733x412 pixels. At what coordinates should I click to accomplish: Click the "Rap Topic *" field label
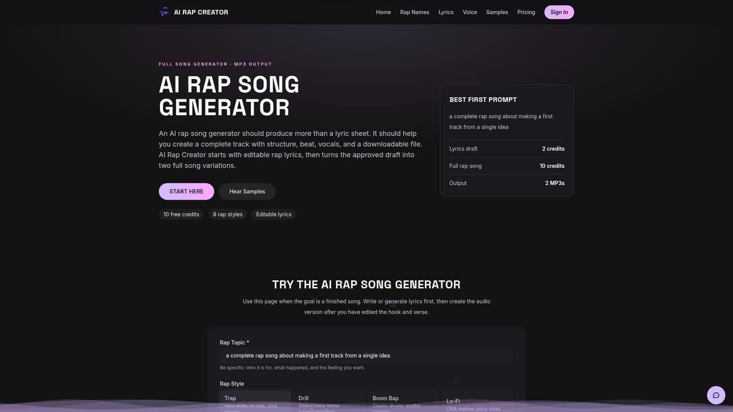click(235, 342)
